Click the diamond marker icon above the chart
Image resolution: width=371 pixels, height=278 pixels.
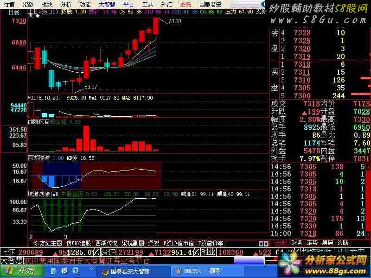click(38, 16)
